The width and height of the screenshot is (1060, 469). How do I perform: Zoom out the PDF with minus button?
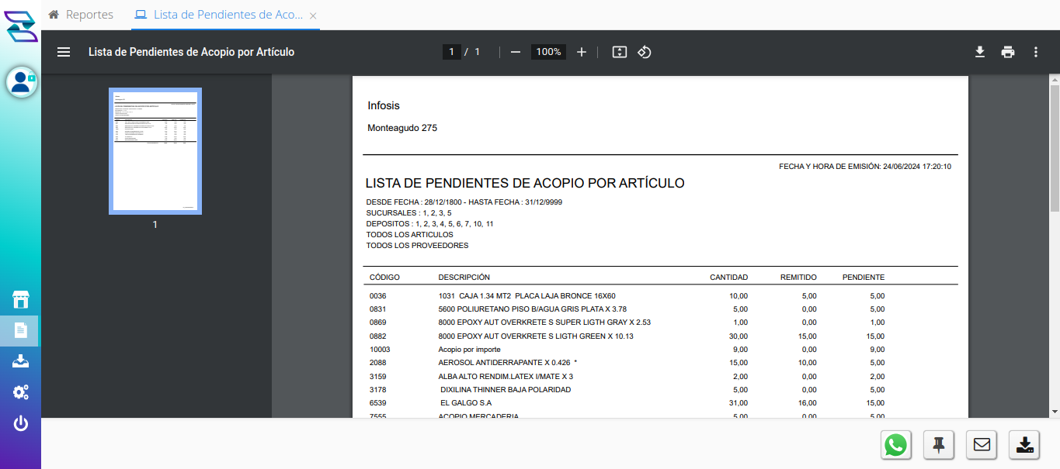click(516, 52)
